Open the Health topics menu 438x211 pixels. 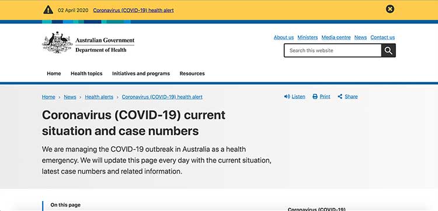click(x=86, y=73)
